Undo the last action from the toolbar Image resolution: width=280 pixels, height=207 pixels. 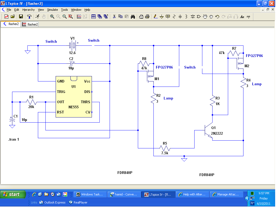[217, 17]
